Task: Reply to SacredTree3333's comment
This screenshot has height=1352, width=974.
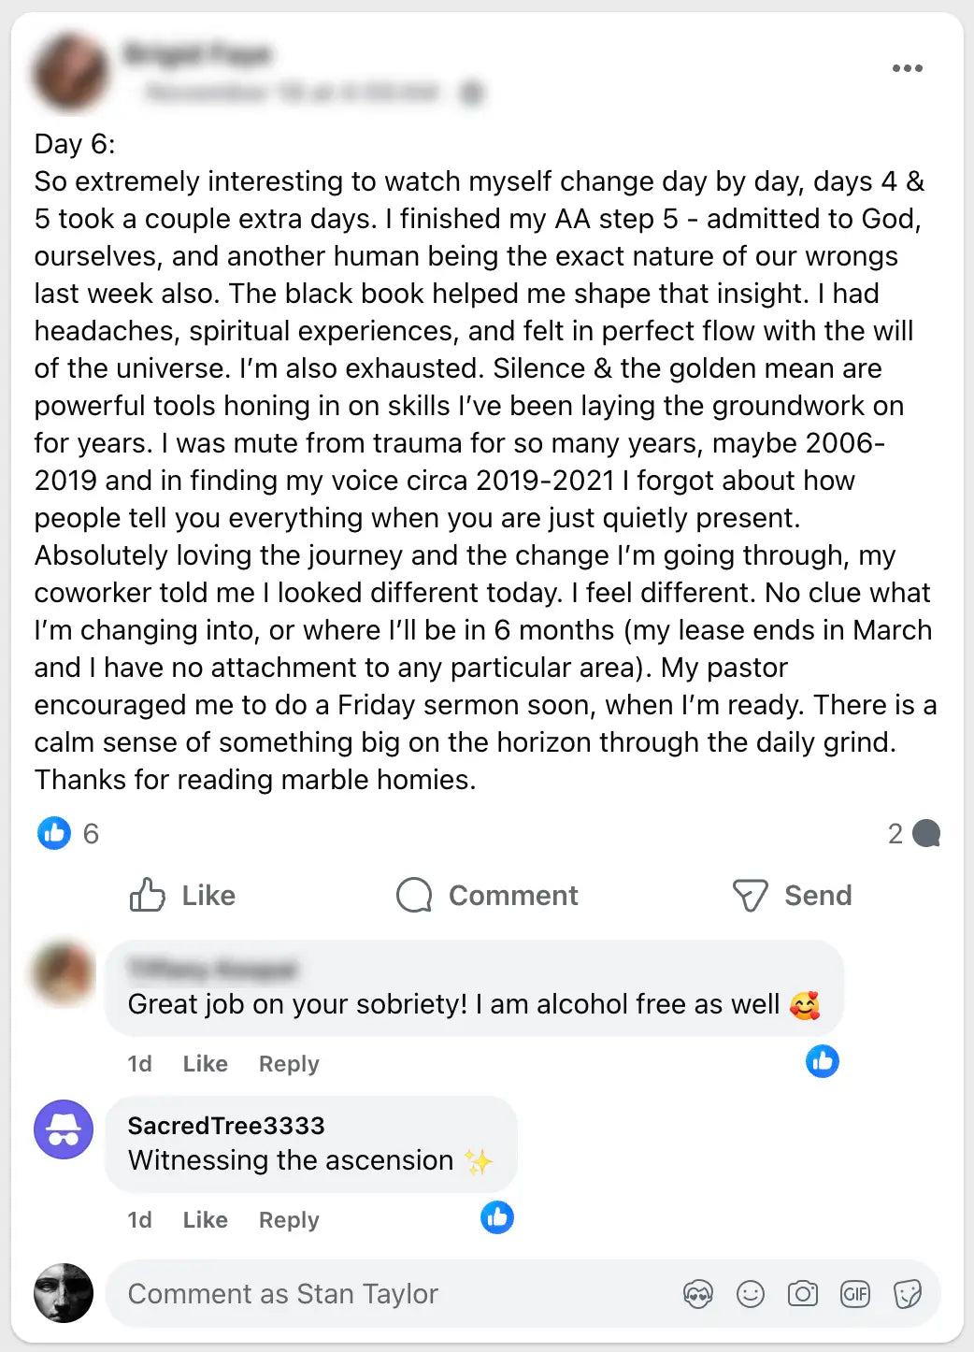Action: point(289,1220)
